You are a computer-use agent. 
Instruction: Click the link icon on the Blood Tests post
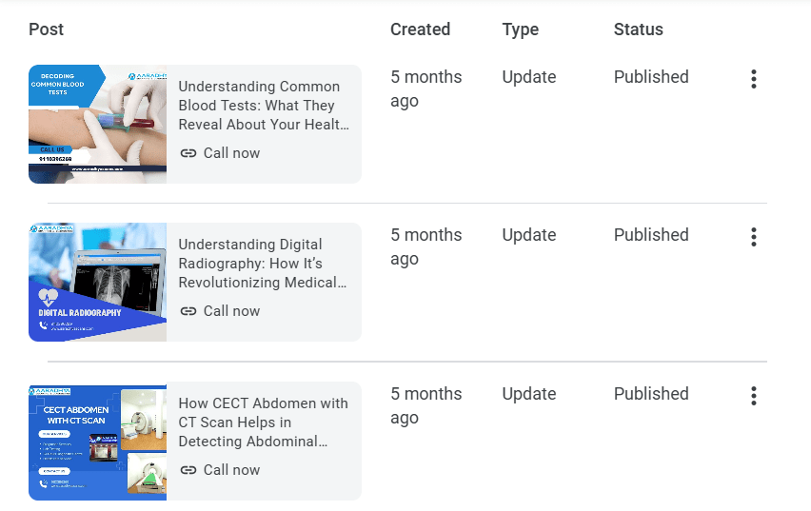tap(188, 153)
